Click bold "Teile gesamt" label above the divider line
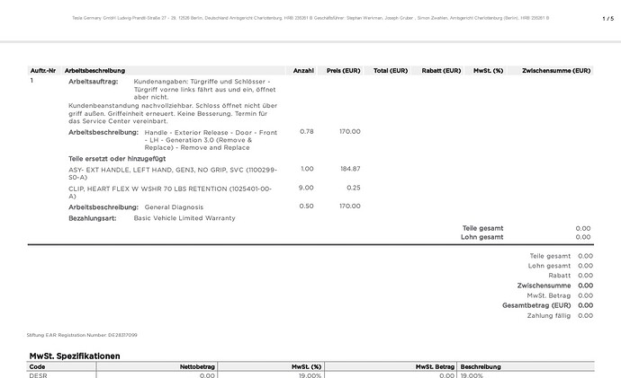Screen dimensions: 621x378 click(482, 228)
